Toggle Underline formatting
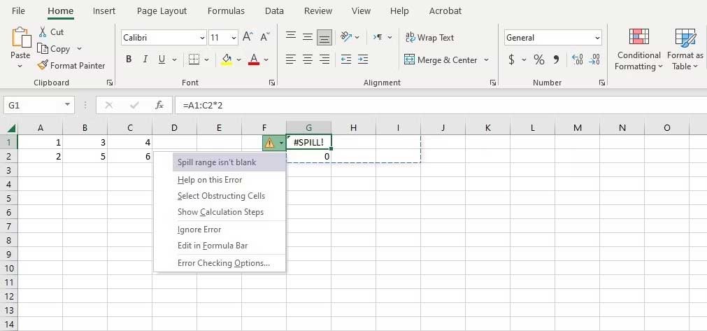This screenshot has height=331, width=707. (x=162, y=59)
